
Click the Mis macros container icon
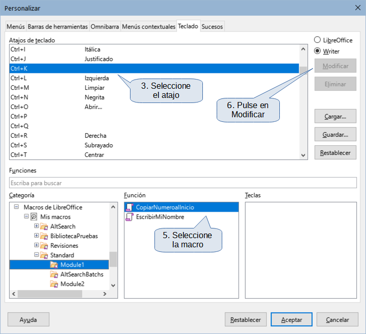click(34, 217)
